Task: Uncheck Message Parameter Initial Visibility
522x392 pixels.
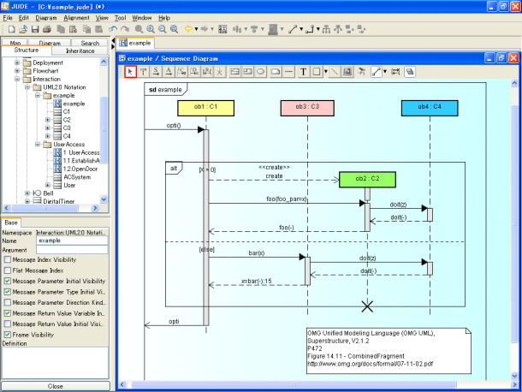Action: pos(8,281)
